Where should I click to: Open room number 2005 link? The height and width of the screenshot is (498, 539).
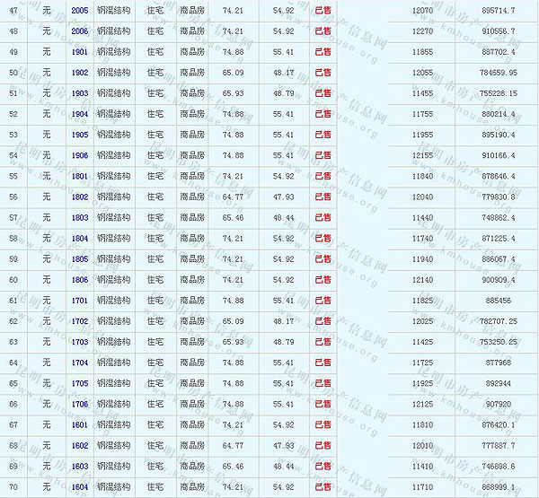(x=80, y=10)
